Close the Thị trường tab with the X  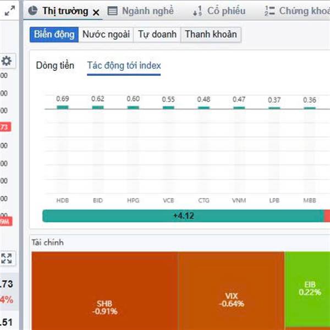click(96, 13)
